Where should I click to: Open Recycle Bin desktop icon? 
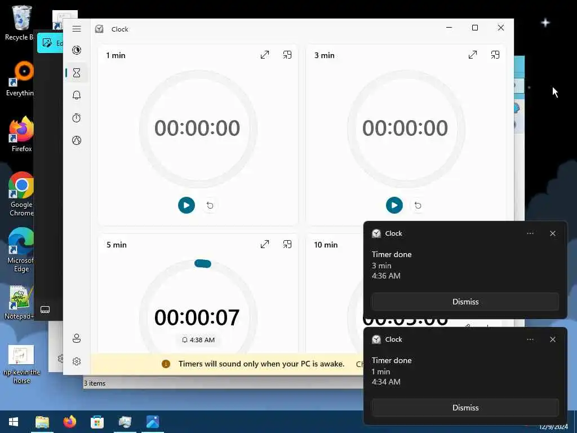pyautogui.click(x=20, y=23)
